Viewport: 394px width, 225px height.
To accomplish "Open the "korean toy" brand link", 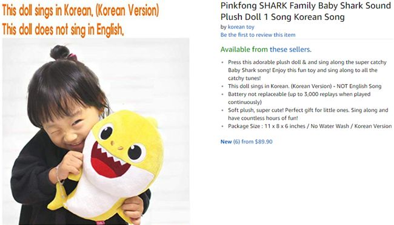I will 241,27.
